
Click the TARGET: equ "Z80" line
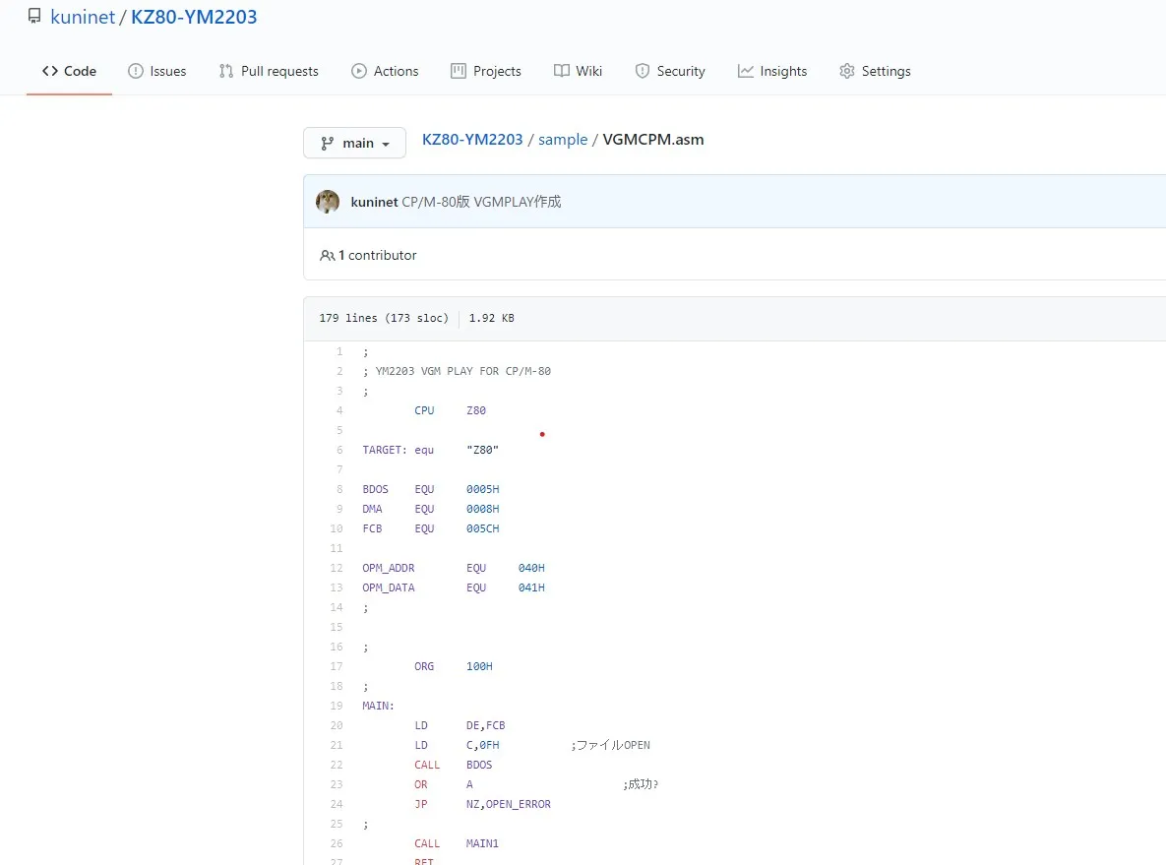click(431, 450)
